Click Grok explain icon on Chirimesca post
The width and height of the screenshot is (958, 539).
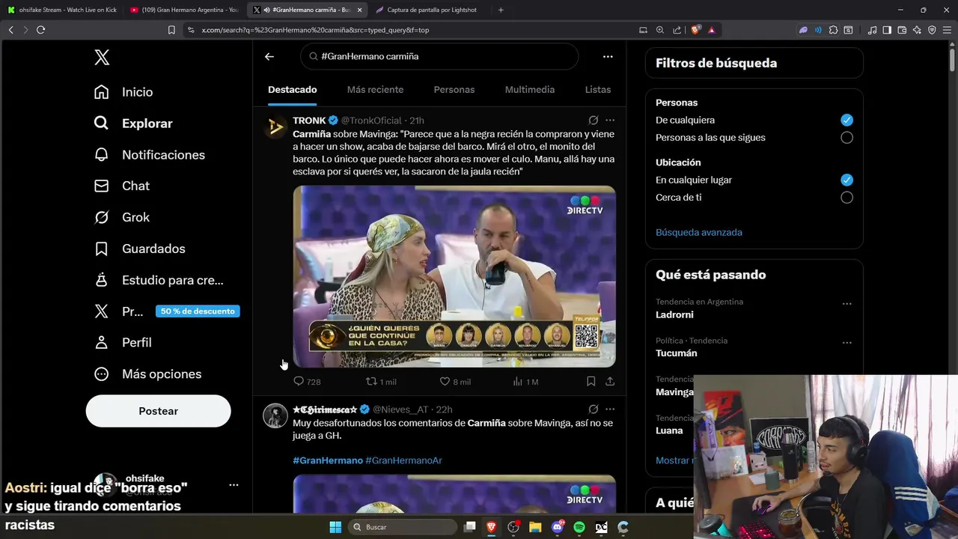pyautogui.click(x=593, y=409)
